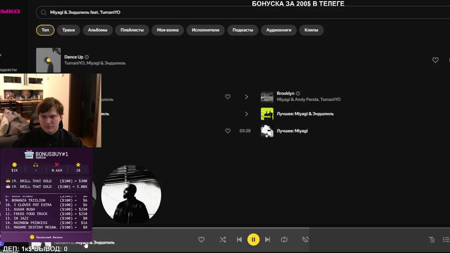This screenshot has height=253, width=450.
Task: Click the dislike crossed-heart icon
Action: click(306, 240)
